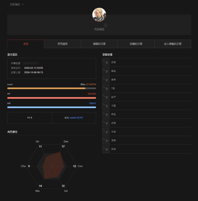Viewport: 198px width, 201px height.
Task: Click the 武器 weapon slot icon
Action: 106,62
